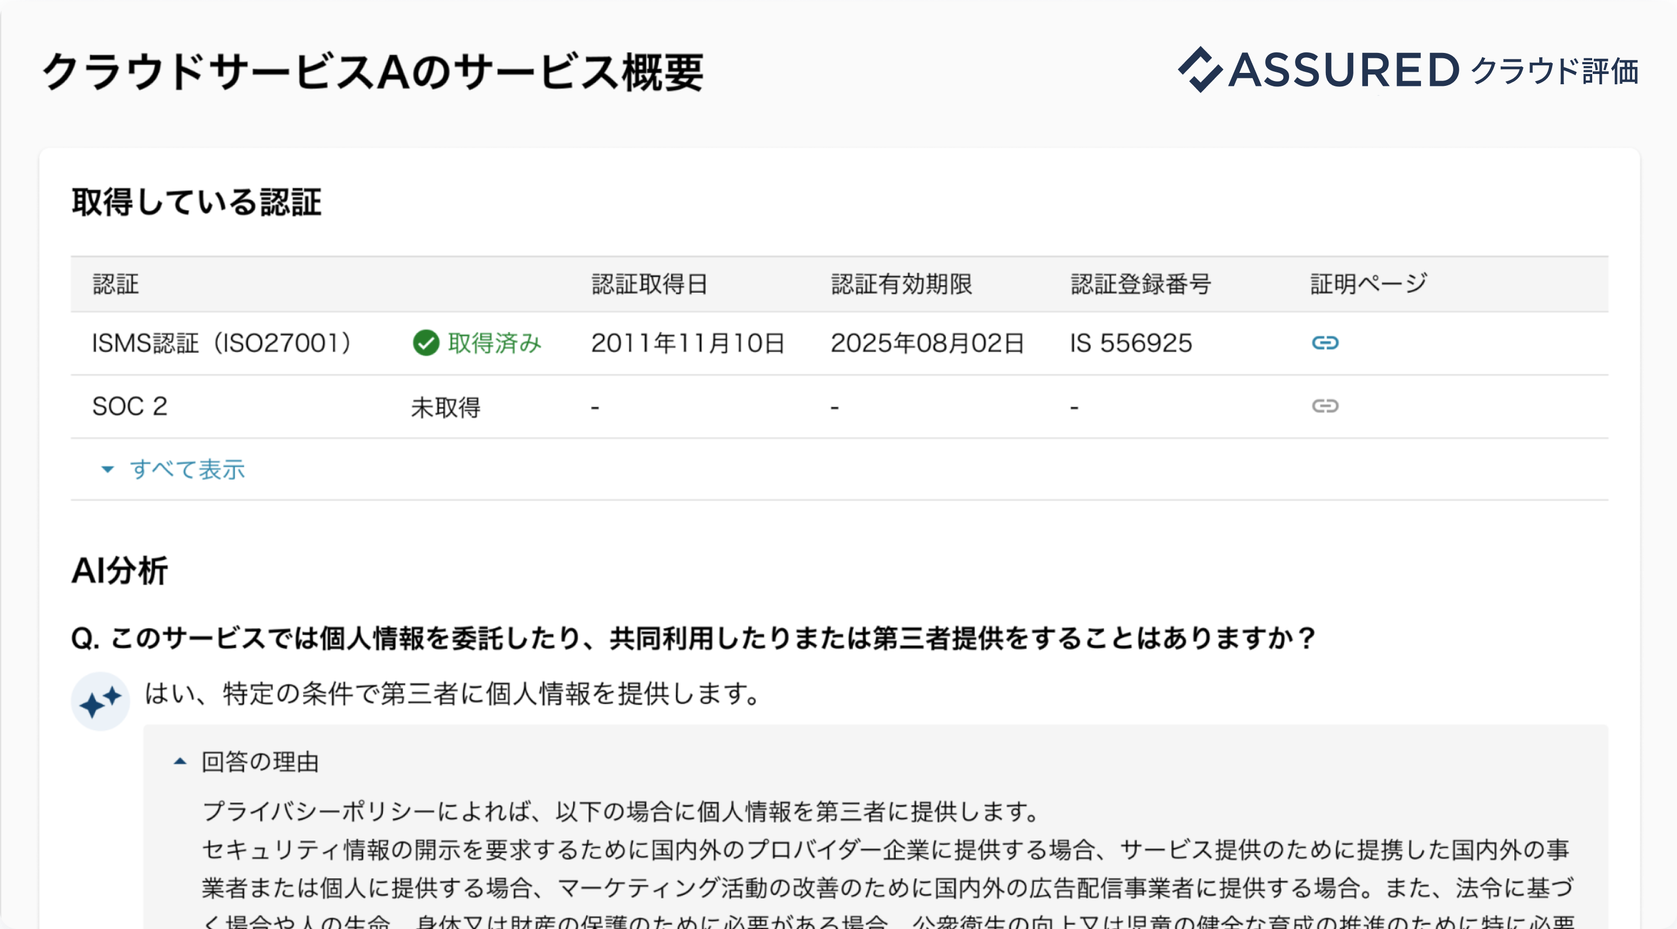Image resolution: width=1677 pixels, height=929 pixels.
Task: Click the 認証有効期限 column header
Action: click(x=901, y=285)
